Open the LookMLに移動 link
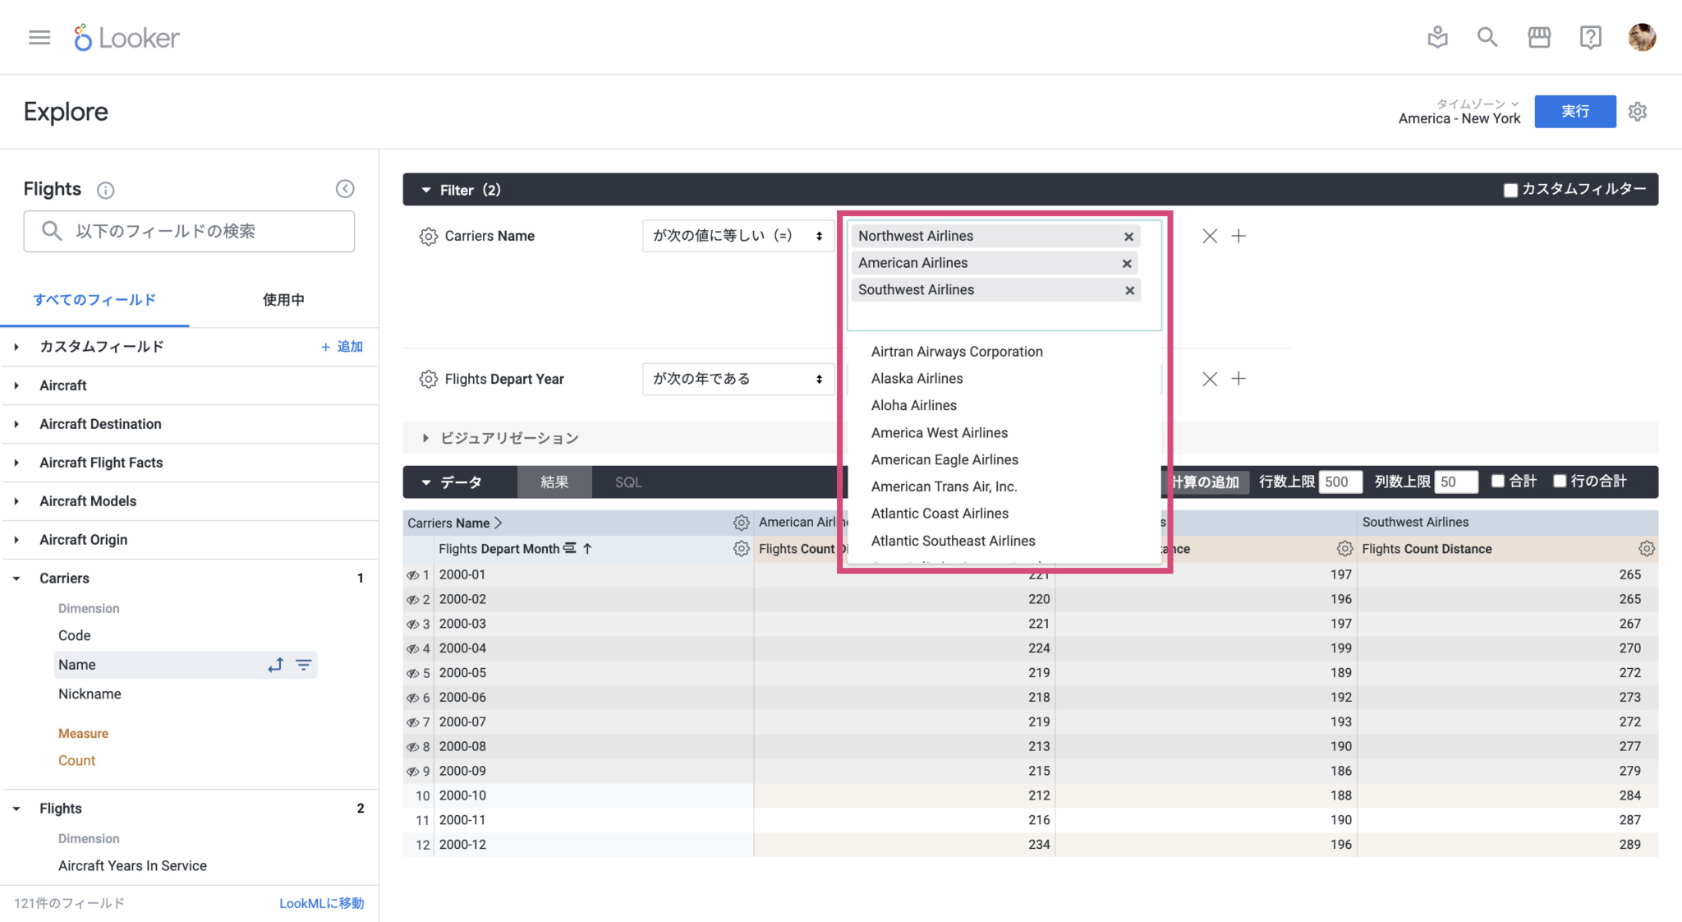Image resolution: width=1682 pixels, height=922 pixels. [x=321, y=902]
